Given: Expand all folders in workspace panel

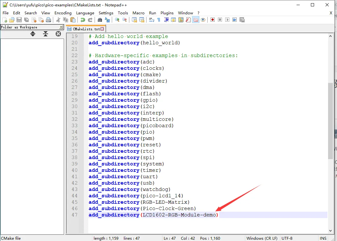Looking at the screenshot, I should 33,34.
